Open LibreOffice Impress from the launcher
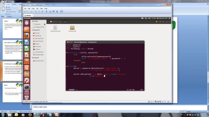The image size is (209, 117). click(x=27, y=55)
